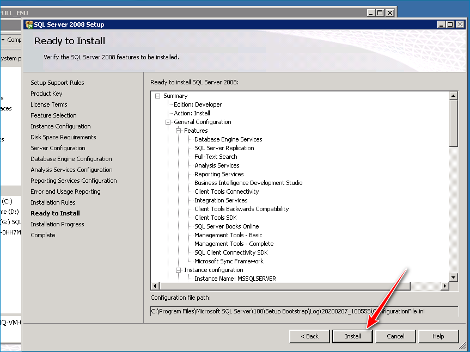The width and height of the screenshot is (470, 352).
Task: Select Action: Install tree item
Action: (192, 114)
